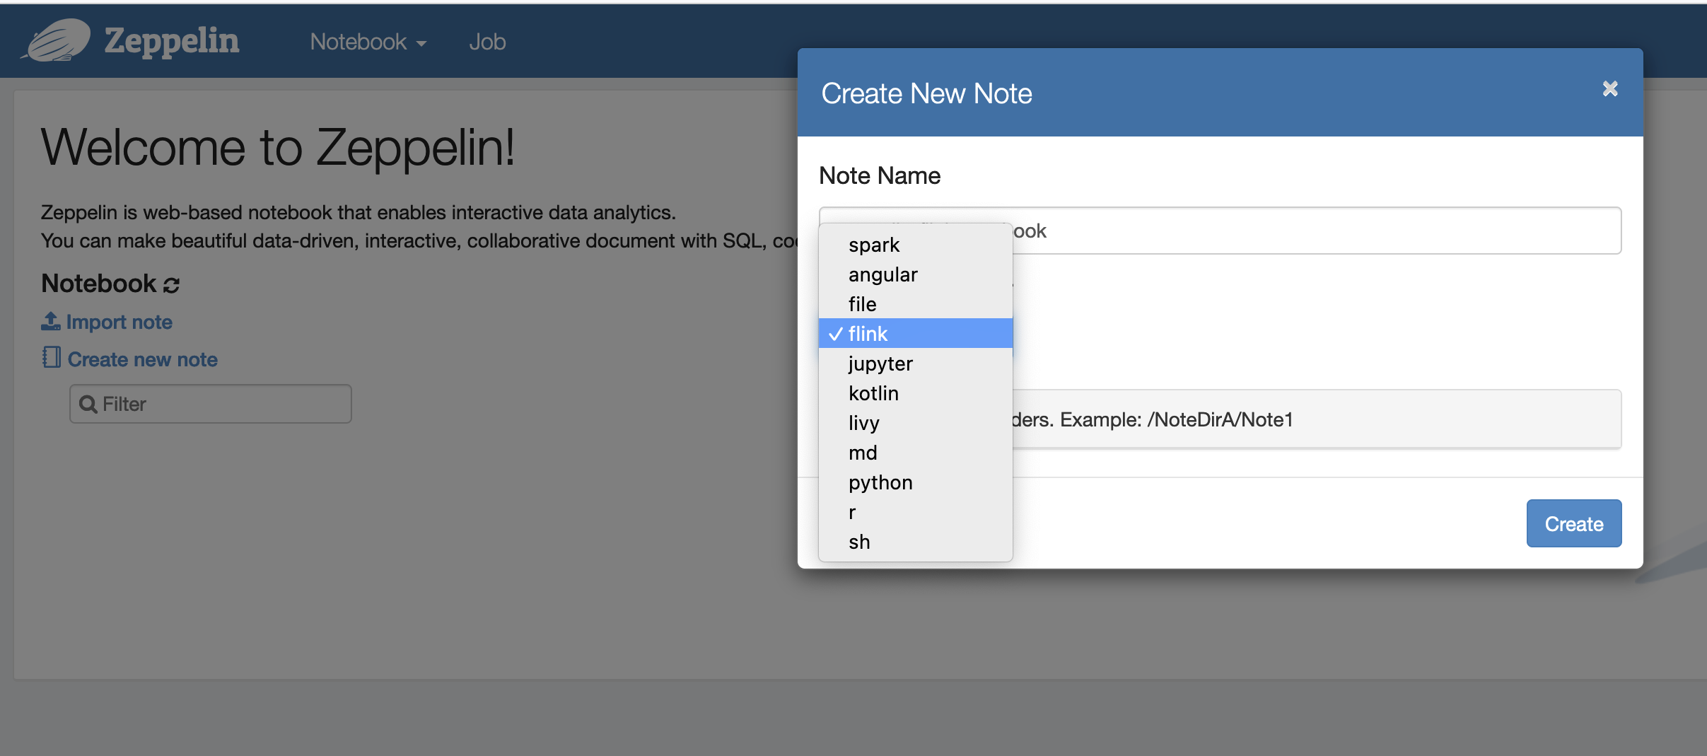This screenshot has width=1707, height=756.
Task: Click the magnifier icon in the Filter box
Action: tap(89, 403)
